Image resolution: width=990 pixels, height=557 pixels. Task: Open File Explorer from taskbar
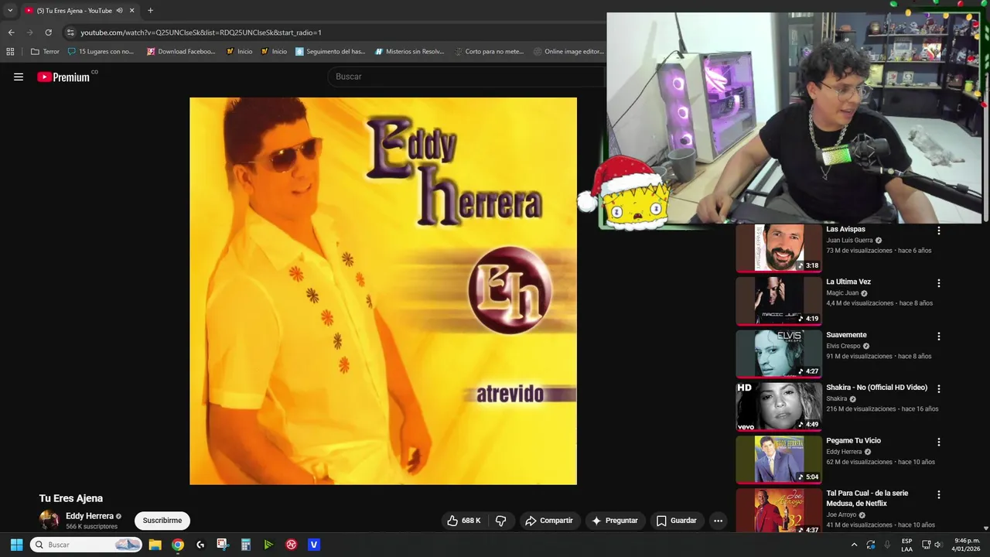pos(155,545)
